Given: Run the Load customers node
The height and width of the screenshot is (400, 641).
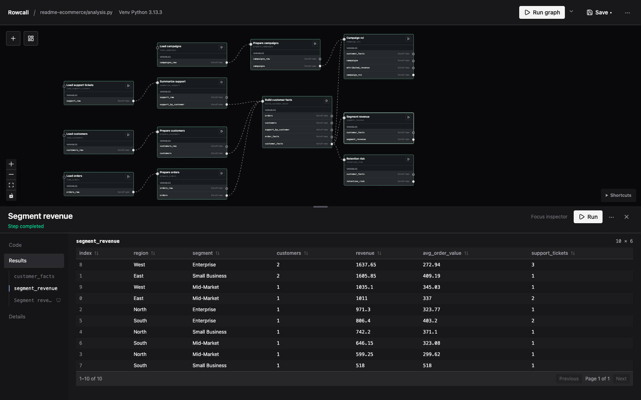Looking at the screenshot, I should click(x=128, y=135).
